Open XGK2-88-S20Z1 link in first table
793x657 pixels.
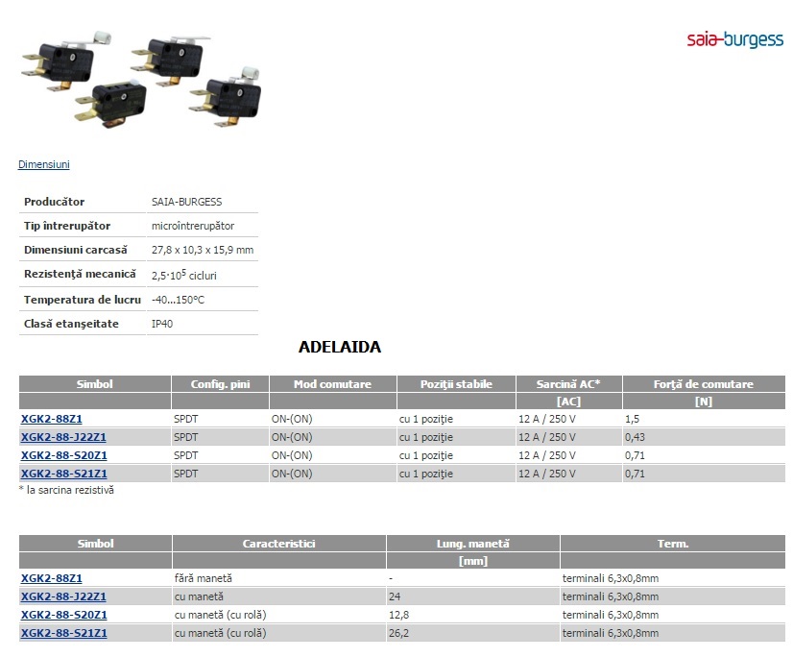(63, 455)
